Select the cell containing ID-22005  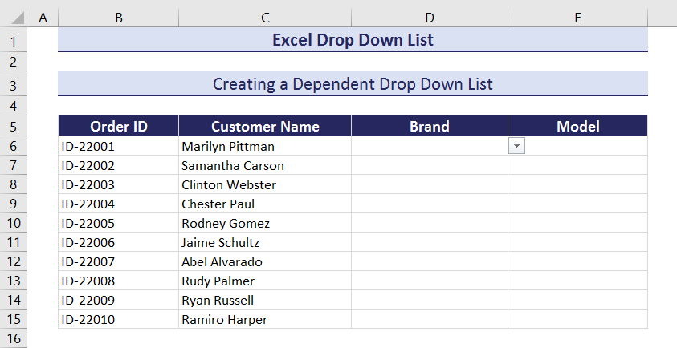pyautogui.click(x=118, y=223)
